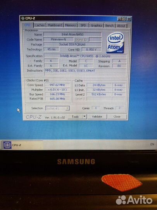
Task: Maximize the CPU-Z window
Action: (x=124, y=19)
